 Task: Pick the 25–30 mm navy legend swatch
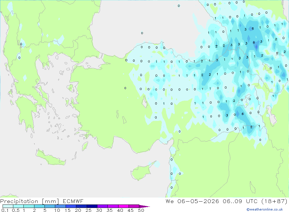[92, 206]
